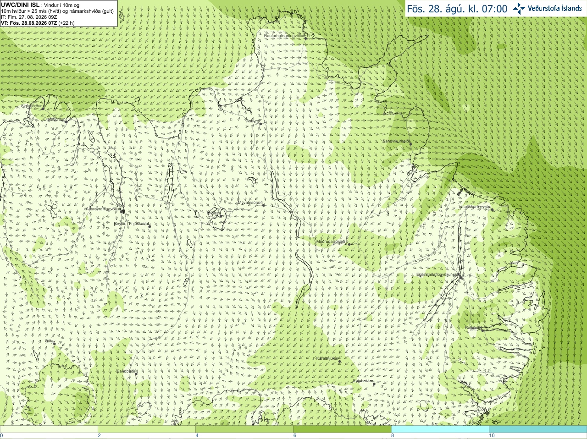Screen dimensions: 587x439
Task: Select the Kárahnjúkar station dot
Action: 339,362
